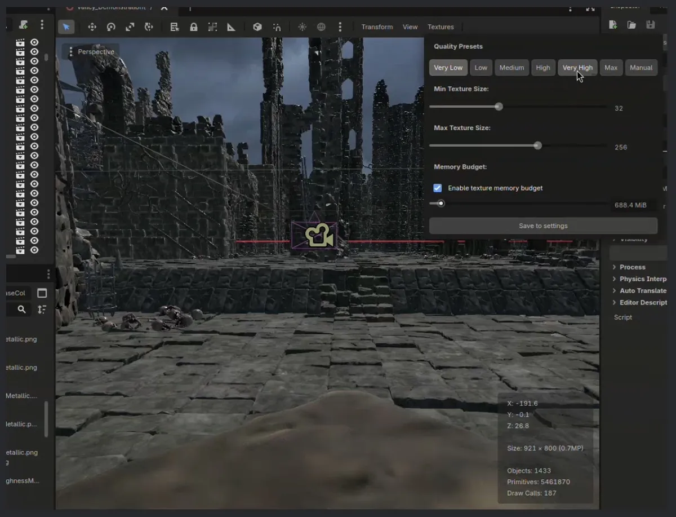Viewport: 676px width, 517px height.
Task: Toggle the snap magnet icon
Action: point(277,26)
